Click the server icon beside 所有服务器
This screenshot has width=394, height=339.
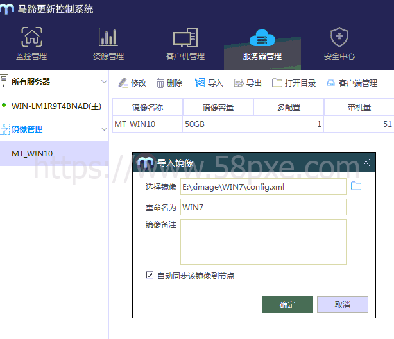pos(4,81)
